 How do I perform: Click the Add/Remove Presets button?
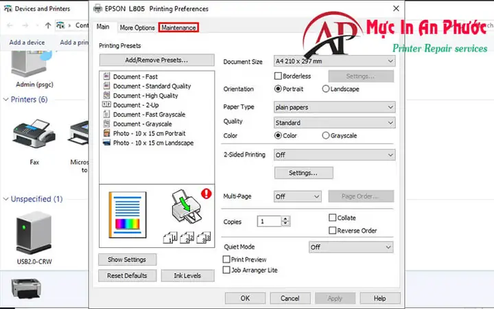click(156, 60)
